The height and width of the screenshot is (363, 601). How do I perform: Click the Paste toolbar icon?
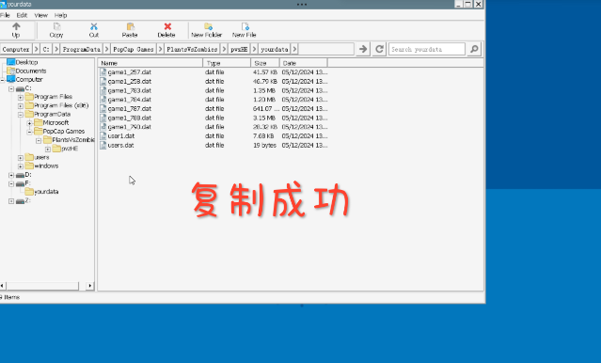point(130,27)
